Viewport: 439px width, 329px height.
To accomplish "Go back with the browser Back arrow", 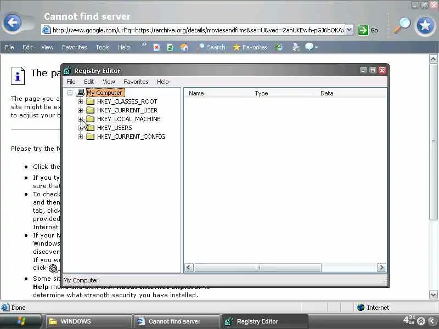I will coord(13,22).
